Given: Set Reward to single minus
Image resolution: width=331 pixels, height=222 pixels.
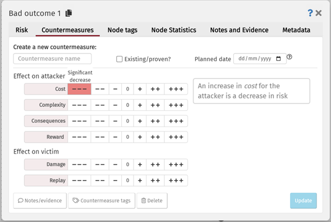Looking at the screenshot, I should coord(115,137).
